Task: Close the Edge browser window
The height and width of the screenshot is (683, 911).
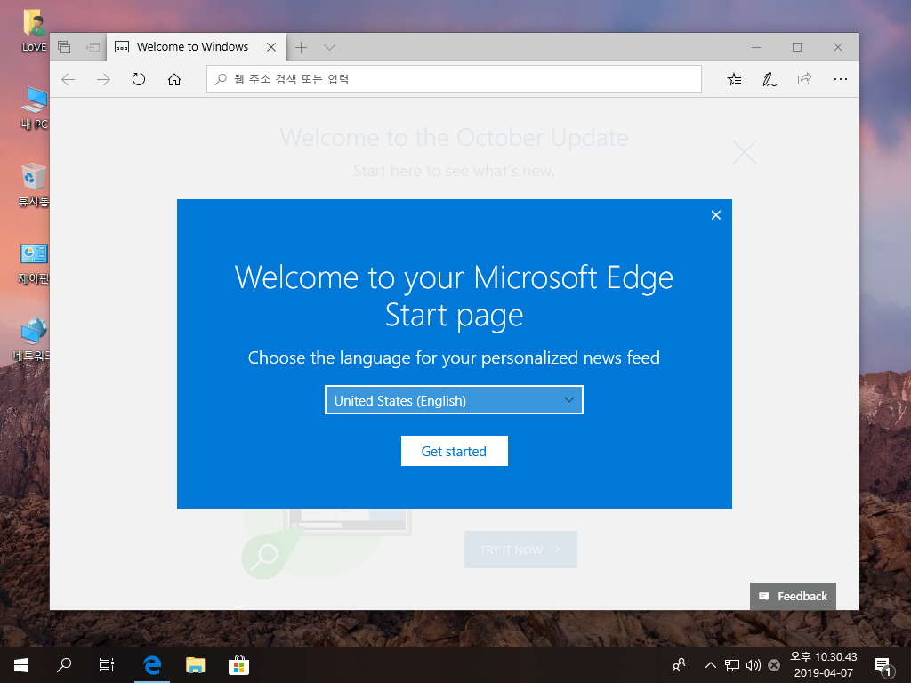Action: (838, 47)
